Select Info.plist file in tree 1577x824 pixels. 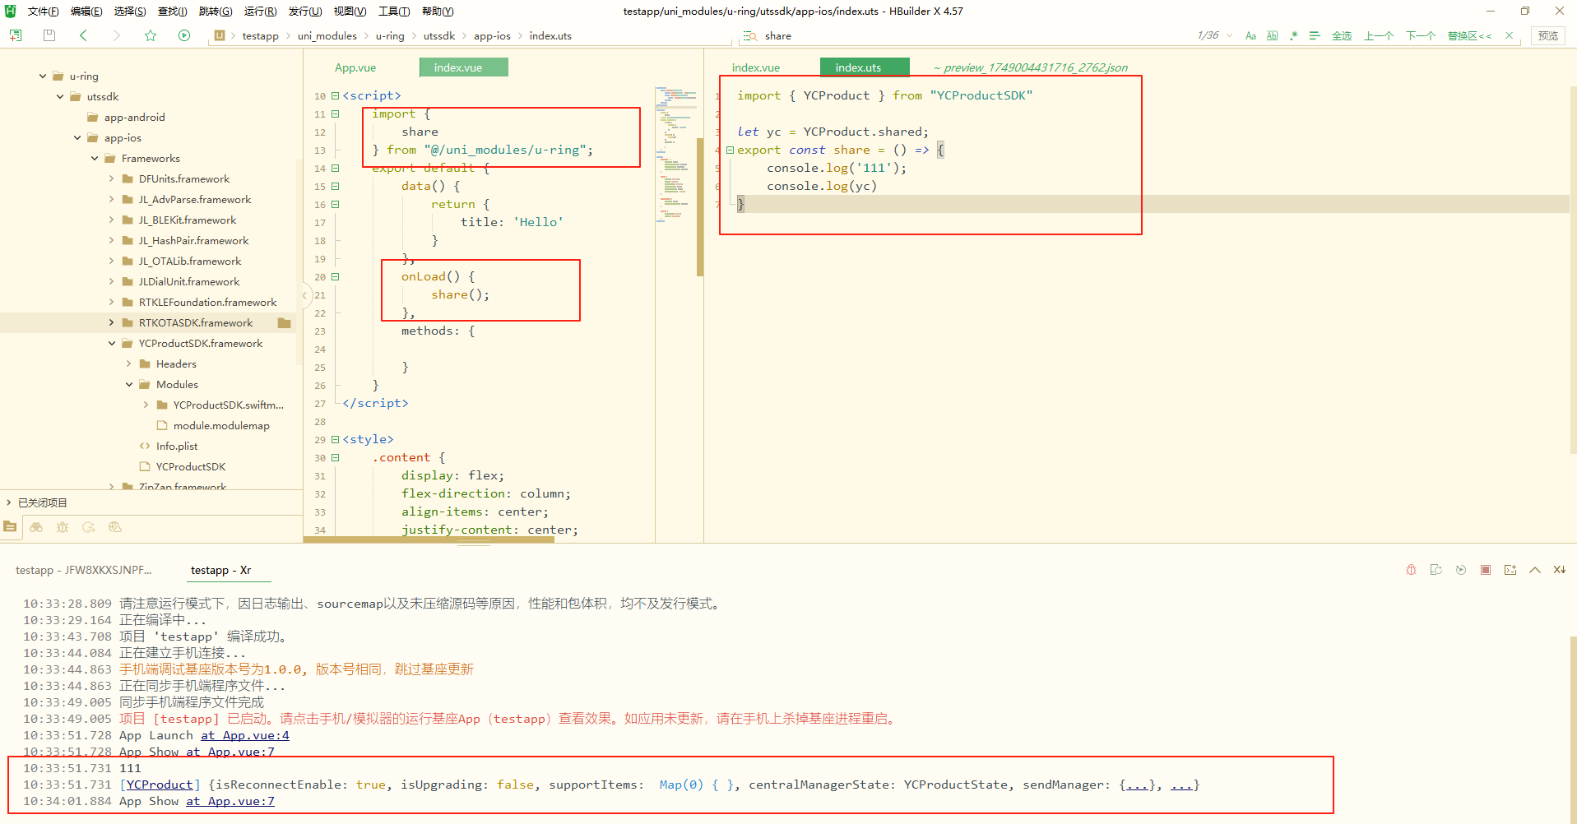177,446
